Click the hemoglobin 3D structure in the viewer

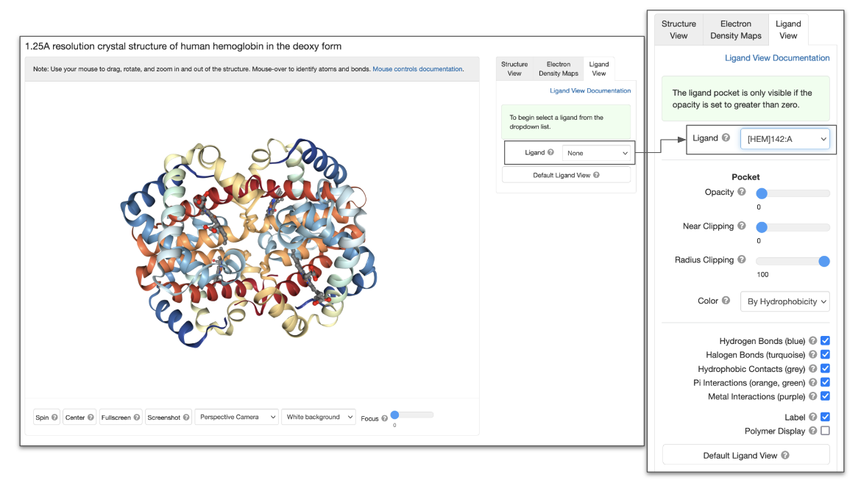pyautogui.click(x=250, y=243)
